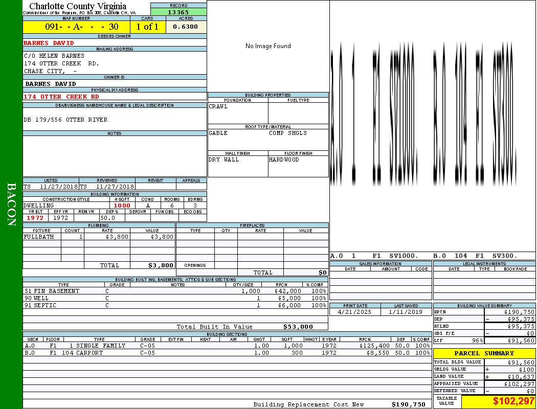Click OBLDG VALUE $100
537x409 pixels.
coord(526,369)
